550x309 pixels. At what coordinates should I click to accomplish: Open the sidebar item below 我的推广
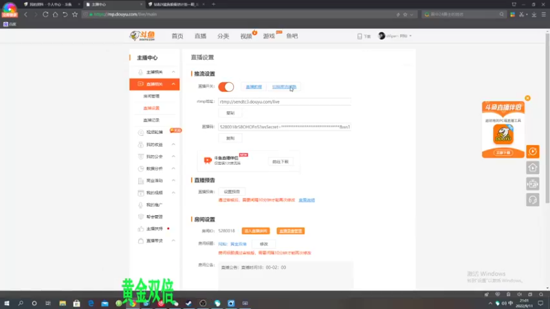[154, 217]
